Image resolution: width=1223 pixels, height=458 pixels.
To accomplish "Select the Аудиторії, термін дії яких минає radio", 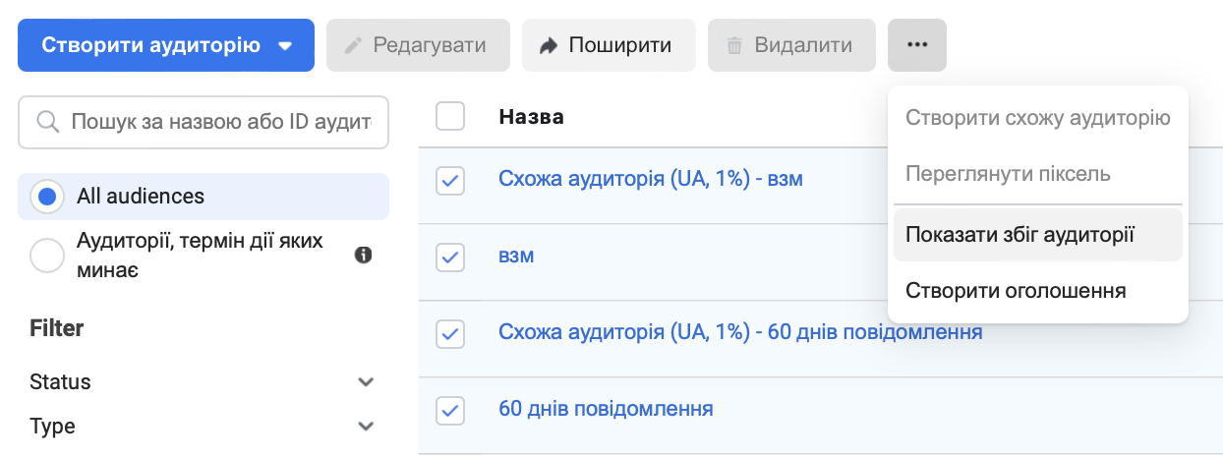I will [47, 256].
